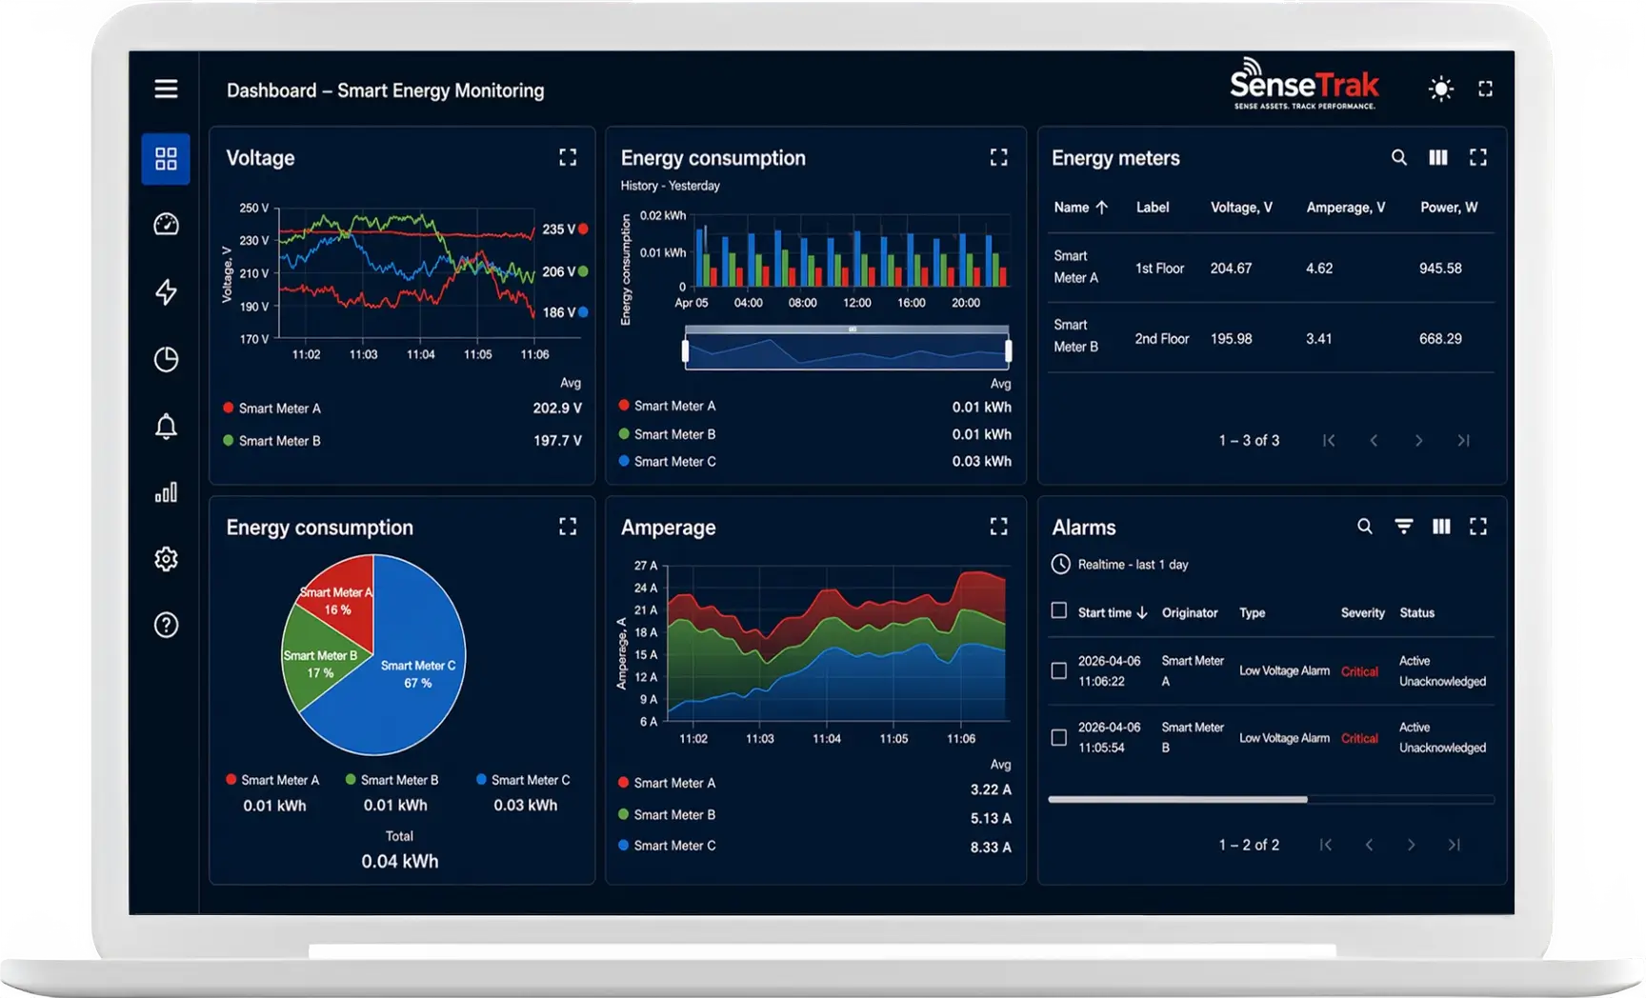Toggle Smart Meter A in energy history legend
The width and height of the screenshot is (1646, 998).
pyautogui.click(x=668, y=406)
